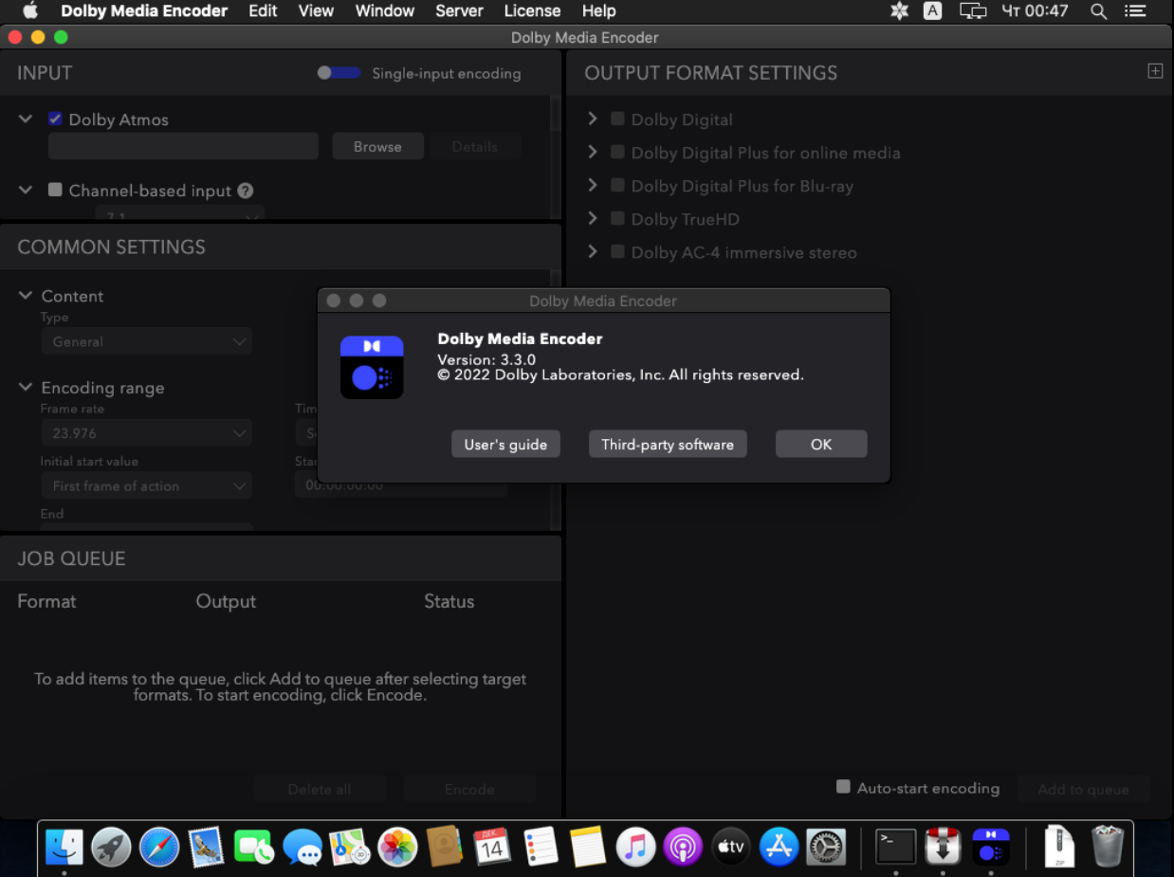Screen dimensions: 1174x877
Task: Enable the Auto-start encoding checkbox
Action: point(843,787)
